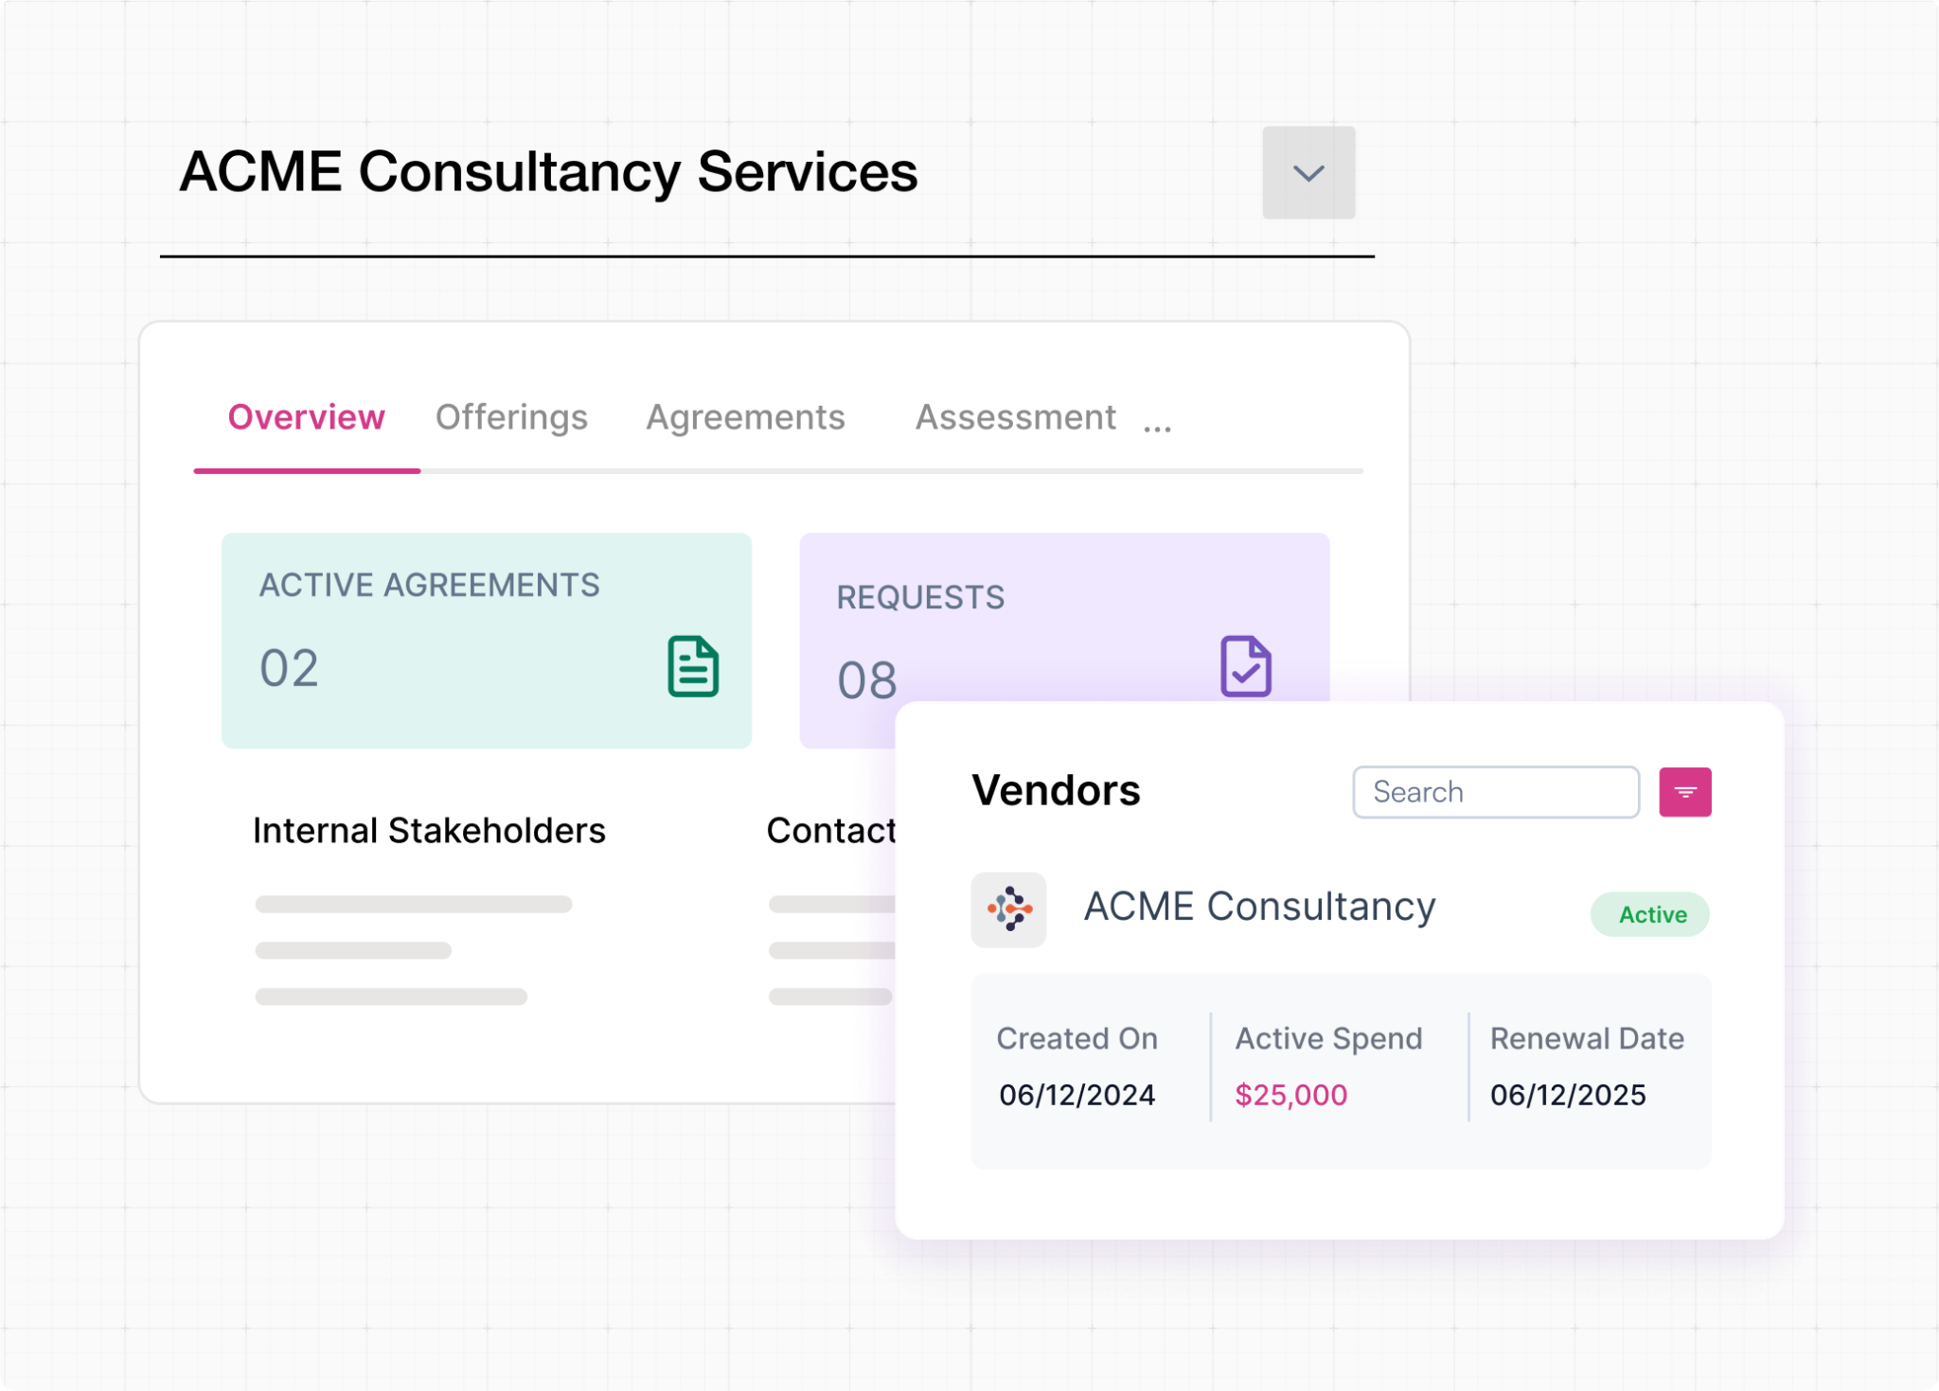Select the $25,000 Active Spend value
This screenshot has height=1391, width=1939.
[x=1290, y=1095]
